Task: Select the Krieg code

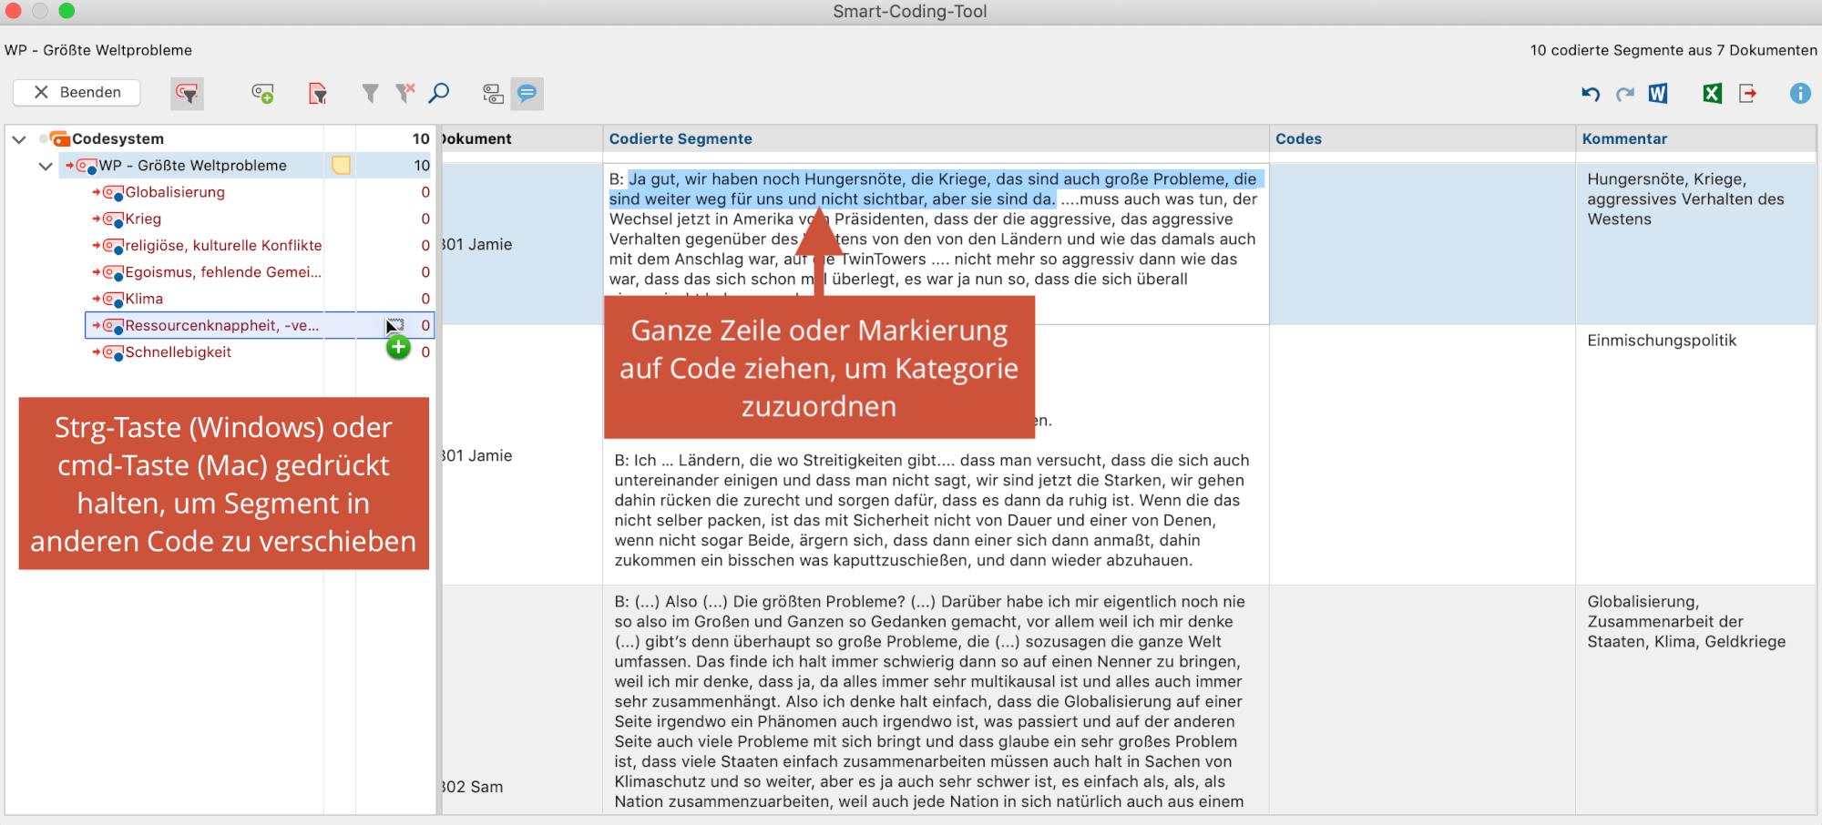Action: point(143,219)
